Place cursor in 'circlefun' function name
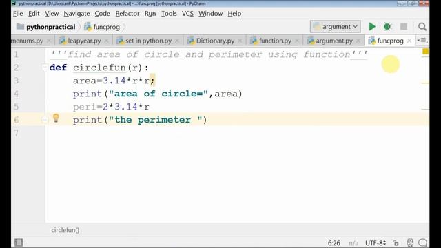The image size is (441, 248). tap(99, 68)
